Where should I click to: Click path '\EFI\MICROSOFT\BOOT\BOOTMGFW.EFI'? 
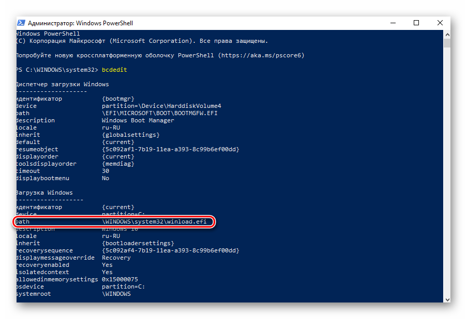coord(160,113)
